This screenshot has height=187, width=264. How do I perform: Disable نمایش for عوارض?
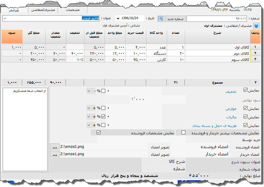tap(245, 108)
